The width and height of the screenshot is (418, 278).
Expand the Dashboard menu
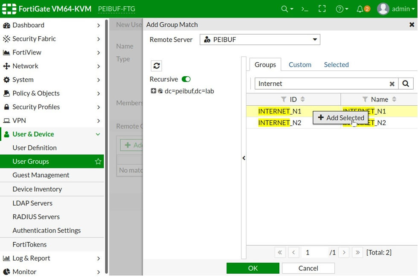[x=52, y=25]
